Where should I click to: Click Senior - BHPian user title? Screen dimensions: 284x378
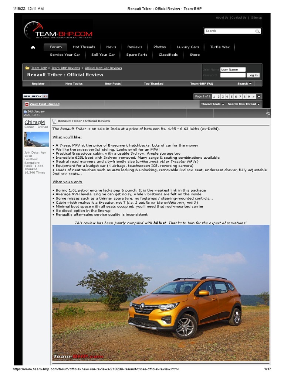(36, 127)
